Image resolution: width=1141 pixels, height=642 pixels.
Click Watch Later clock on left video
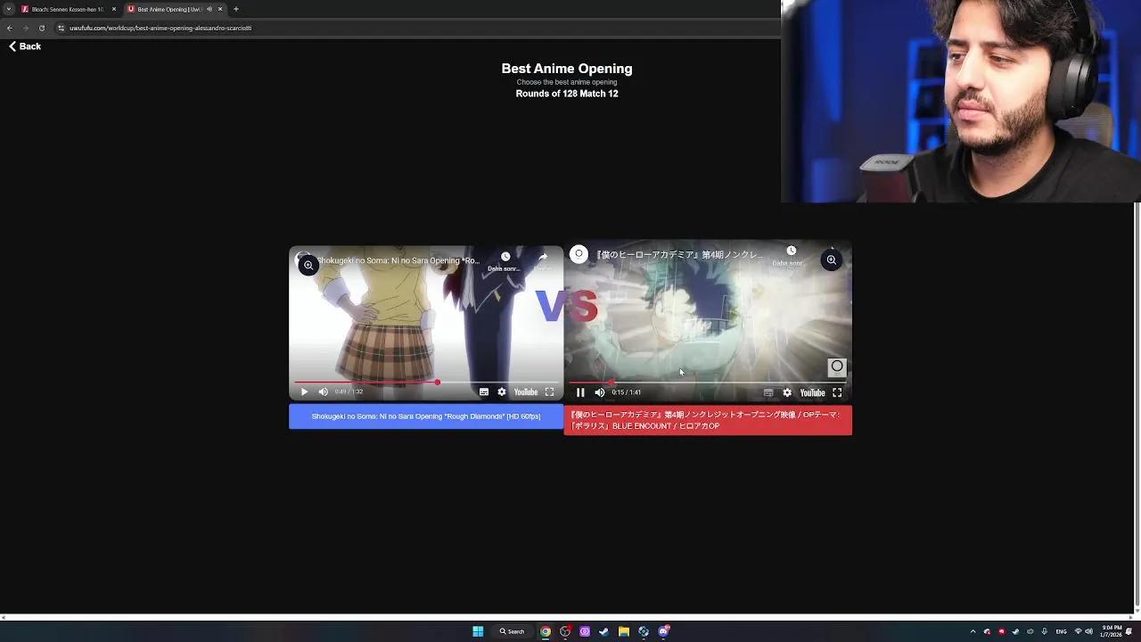505,258
